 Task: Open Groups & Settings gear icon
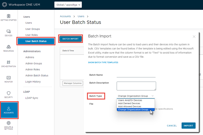click(9, 123)
